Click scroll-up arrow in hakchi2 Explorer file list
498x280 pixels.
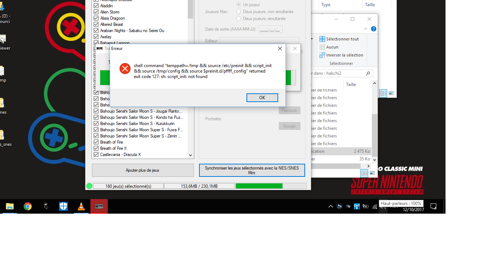374,83
